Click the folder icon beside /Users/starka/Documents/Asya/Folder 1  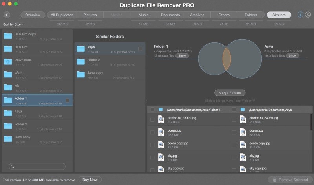[161, 110]
